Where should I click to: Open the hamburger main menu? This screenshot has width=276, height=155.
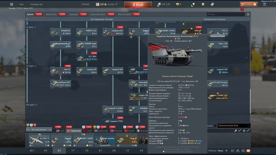click(x=12, y=4)
